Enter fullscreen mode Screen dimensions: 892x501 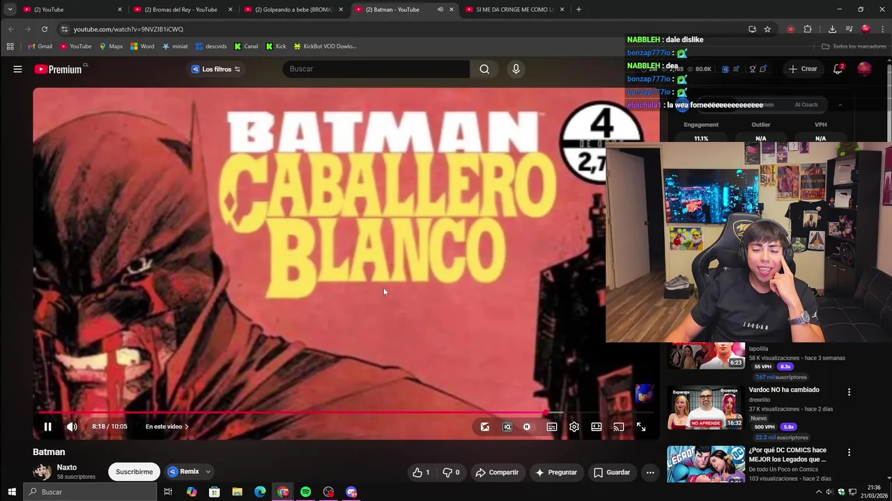[640, 427]
